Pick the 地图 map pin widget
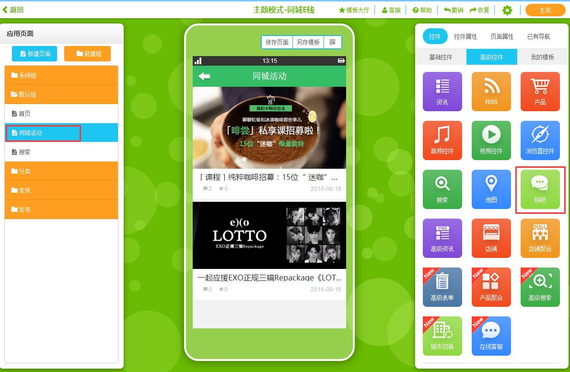 (x=491, y=189)
